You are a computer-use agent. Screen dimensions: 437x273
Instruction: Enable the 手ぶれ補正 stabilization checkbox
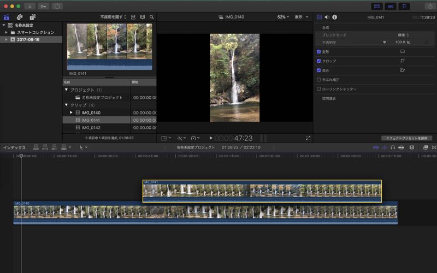pyautogui.click(x=319, y=79)
